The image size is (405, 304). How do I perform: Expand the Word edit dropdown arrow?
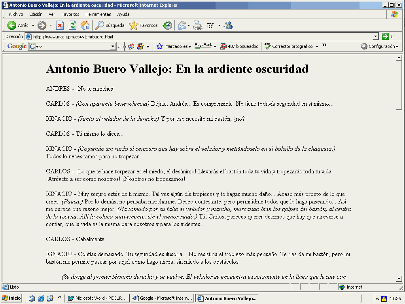pyautogui.click(x=219, y=25)
